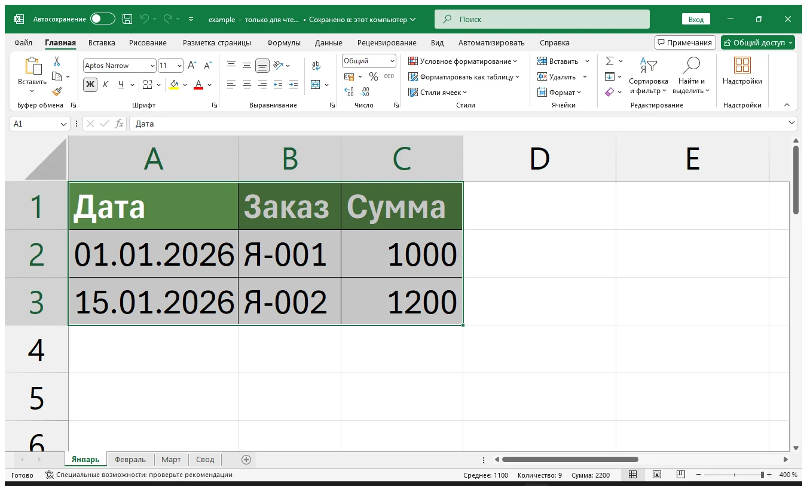Open the Файл menu
The height and width of the screenshot is (486, 807).
click(23, 42)
